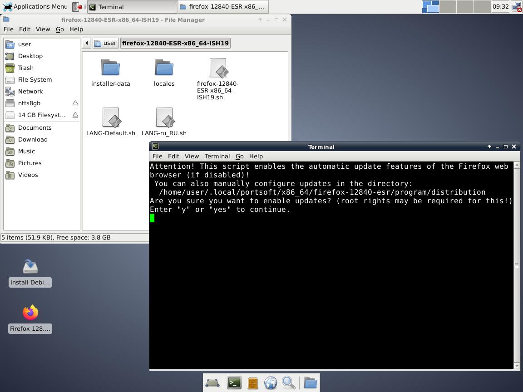This screenshot has width=523, height=392.
Task: Click the File Manager window menu icon
Action: coord(6,20)
